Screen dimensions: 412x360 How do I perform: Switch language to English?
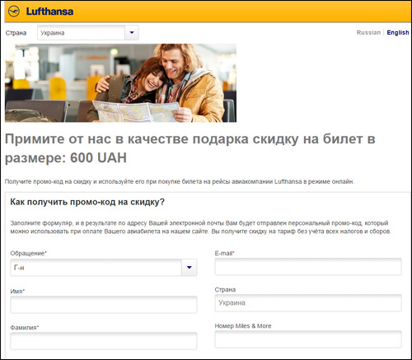point(398,32)
